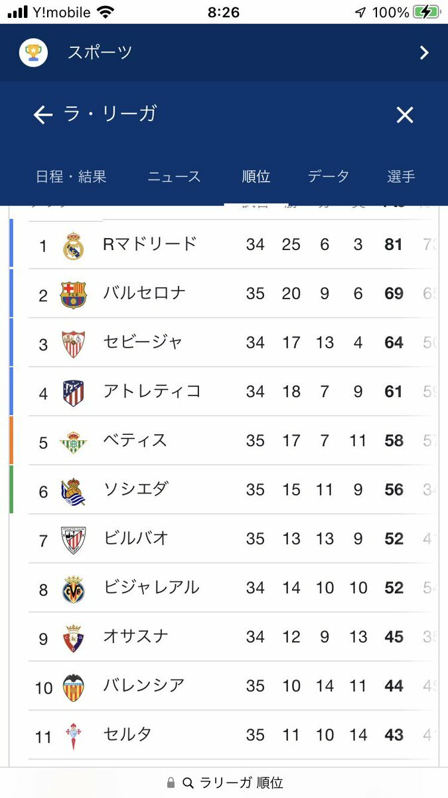The width and height of the screenshot is (448, 798).
Task: Open the 選手 tab
Action: 401,176
